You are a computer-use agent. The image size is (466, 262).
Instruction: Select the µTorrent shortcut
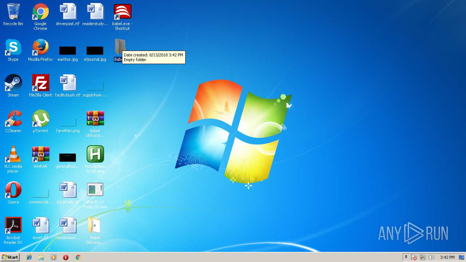(40, 119)
